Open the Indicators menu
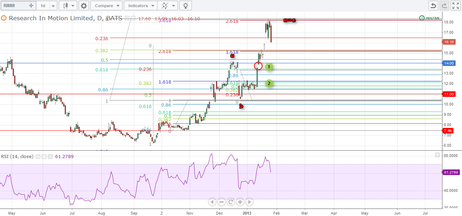The image size is (462, 216). 141,6
